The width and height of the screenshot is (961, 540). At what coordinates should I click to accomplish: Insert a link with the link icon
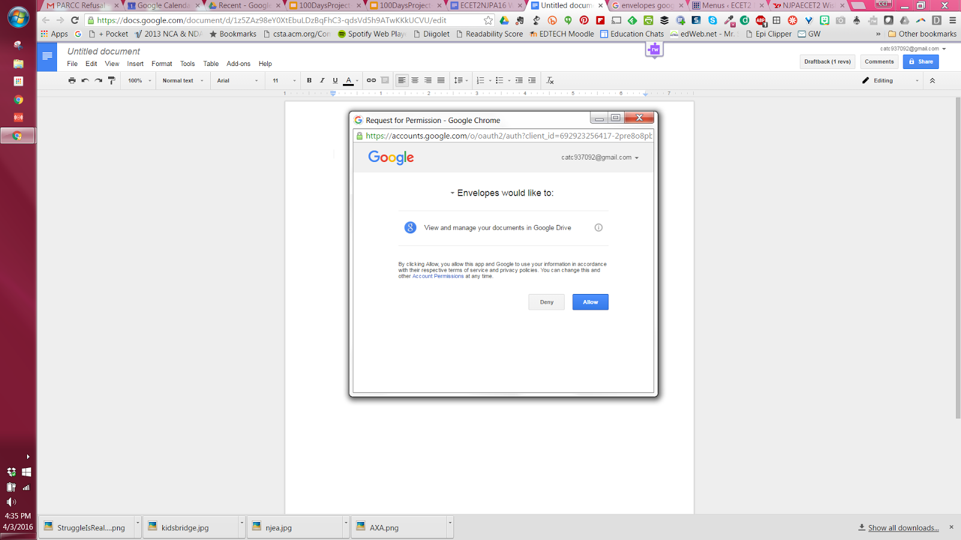[x=371, y=80]
